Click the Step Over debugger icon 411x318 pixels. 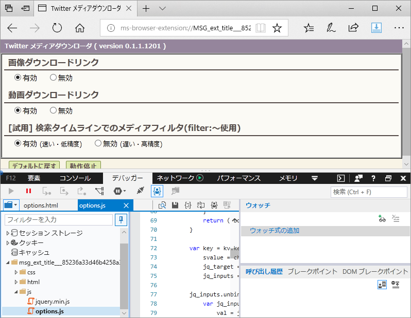click(x=64, y=192)
